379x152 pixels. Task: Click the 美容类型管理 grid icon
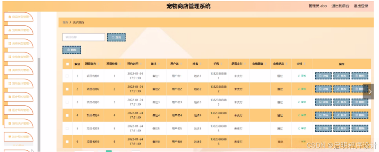coord(10,43)
